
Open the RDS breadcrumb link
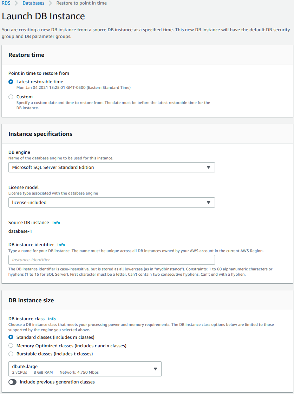click(5, 3)
